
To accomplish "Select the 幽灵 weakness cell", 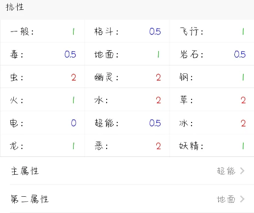I will pos(127,77).
